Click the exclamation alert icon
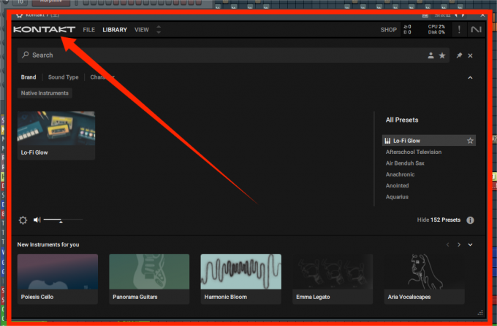 tap(459, 29)
